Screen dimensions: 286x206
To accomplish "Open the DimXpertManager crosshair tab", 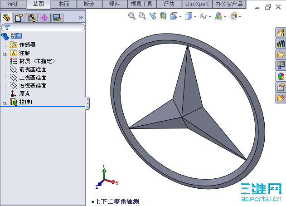I will [44, 18].
